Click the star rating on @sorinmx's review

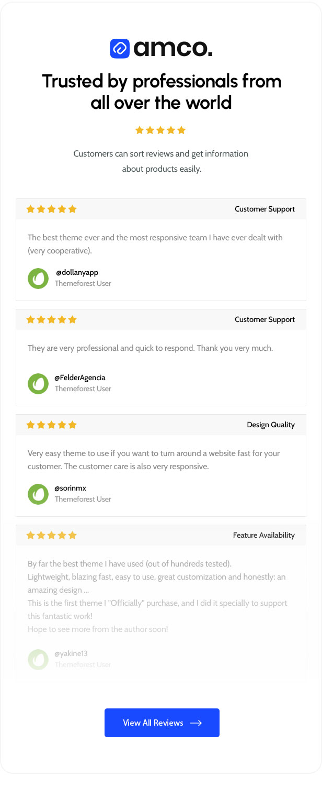point(51,425)
